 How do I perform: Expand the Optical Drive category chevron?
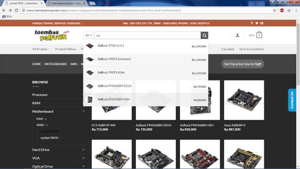(x=83, y=166)
